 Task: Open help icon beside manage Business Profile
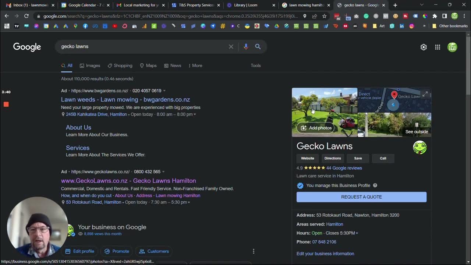click(375, 185)
